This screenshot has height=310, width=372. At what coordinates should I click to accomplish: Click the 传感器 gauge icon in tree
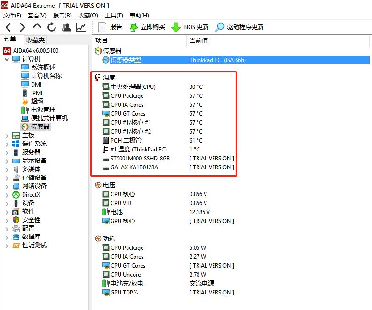(x=25, y=127)
